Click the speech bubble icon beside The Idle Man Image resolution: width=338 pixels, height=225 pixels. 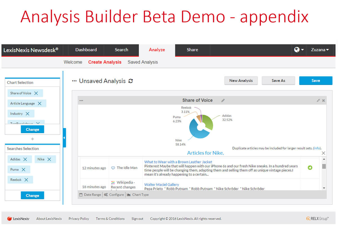113,168
